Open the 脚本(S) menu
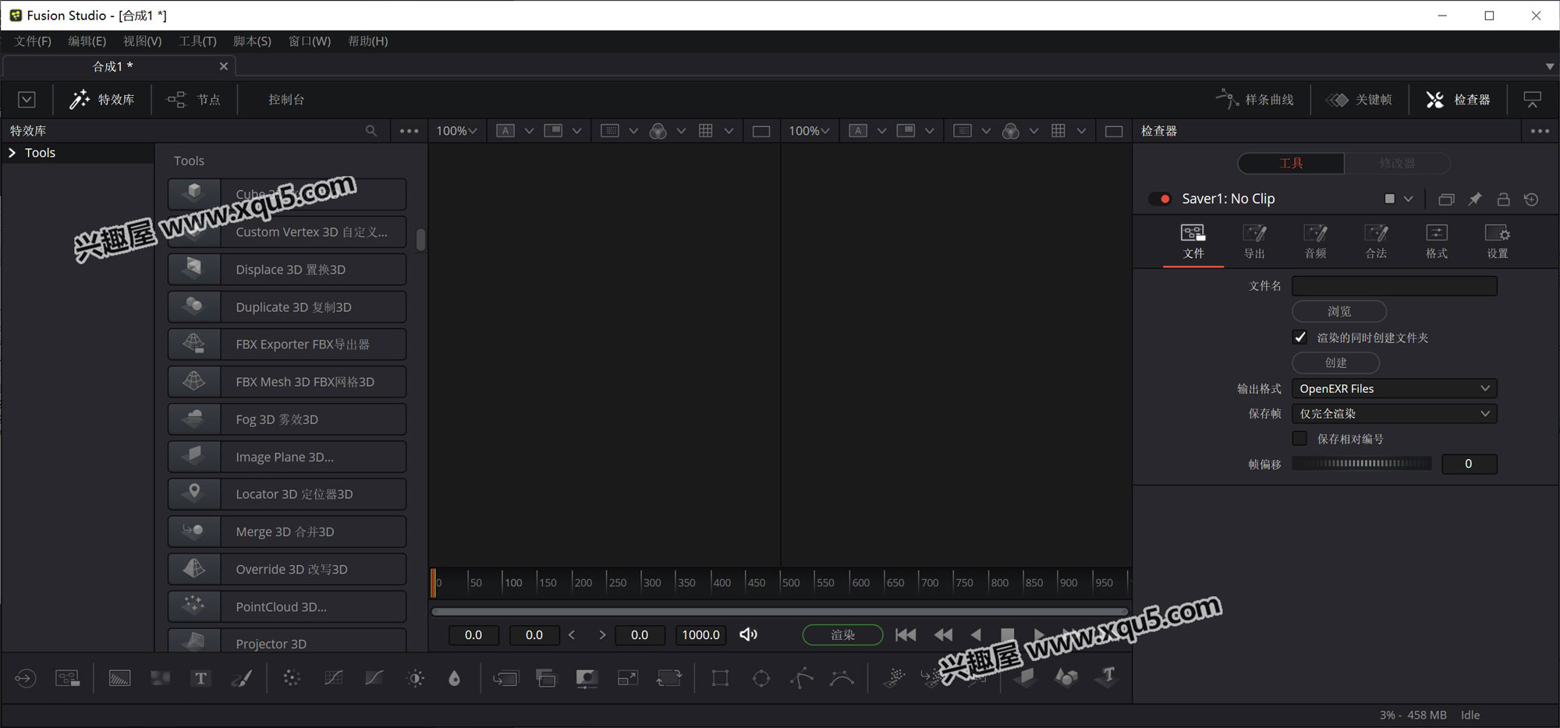 [252, 41]
